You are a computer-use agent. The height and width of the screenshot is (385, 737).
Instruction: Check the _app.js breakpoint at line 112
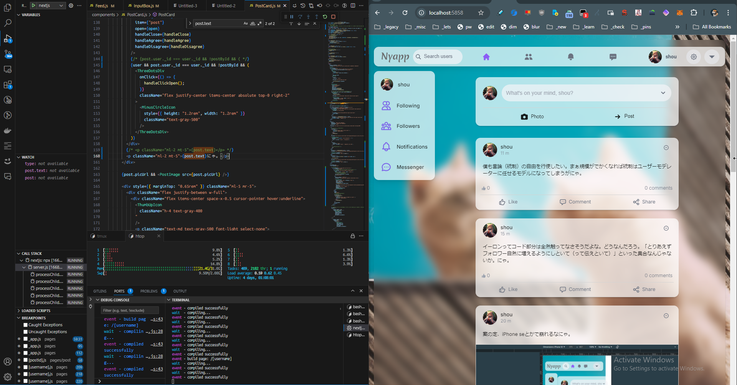click(25, 353)
